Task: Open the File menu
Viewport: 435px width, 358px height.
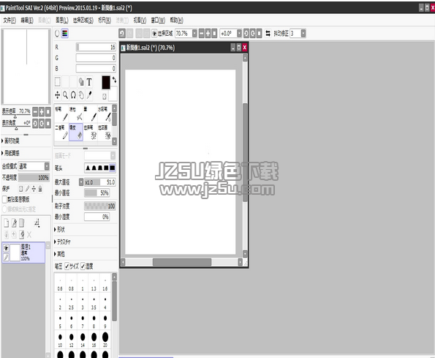Action: tap(10, 20)
